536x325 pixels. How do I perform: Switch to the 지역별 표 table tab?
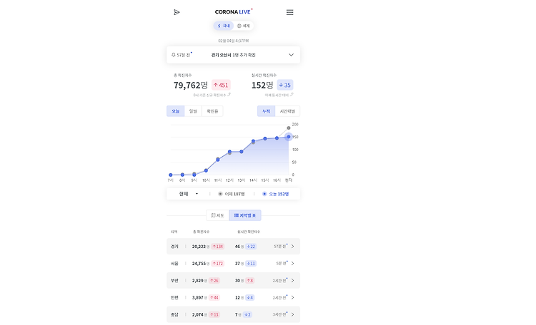pos(245,215)
